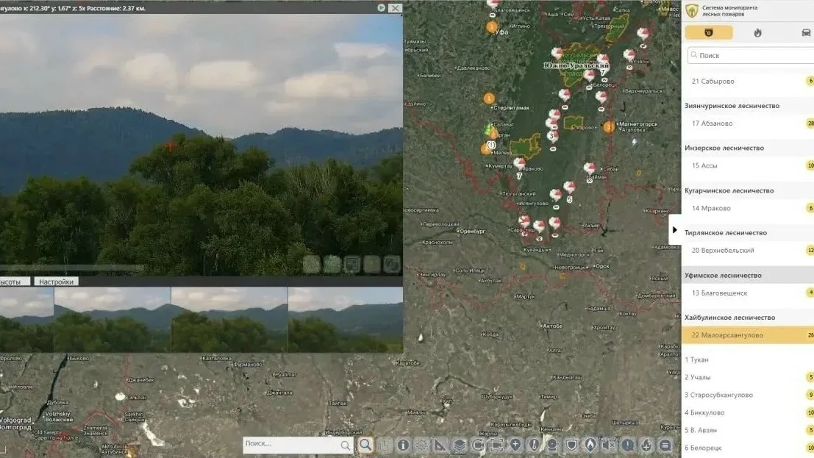Open the map layers tool
The width and height of the screenshot is (814, 458).
[x=459, y=445]
